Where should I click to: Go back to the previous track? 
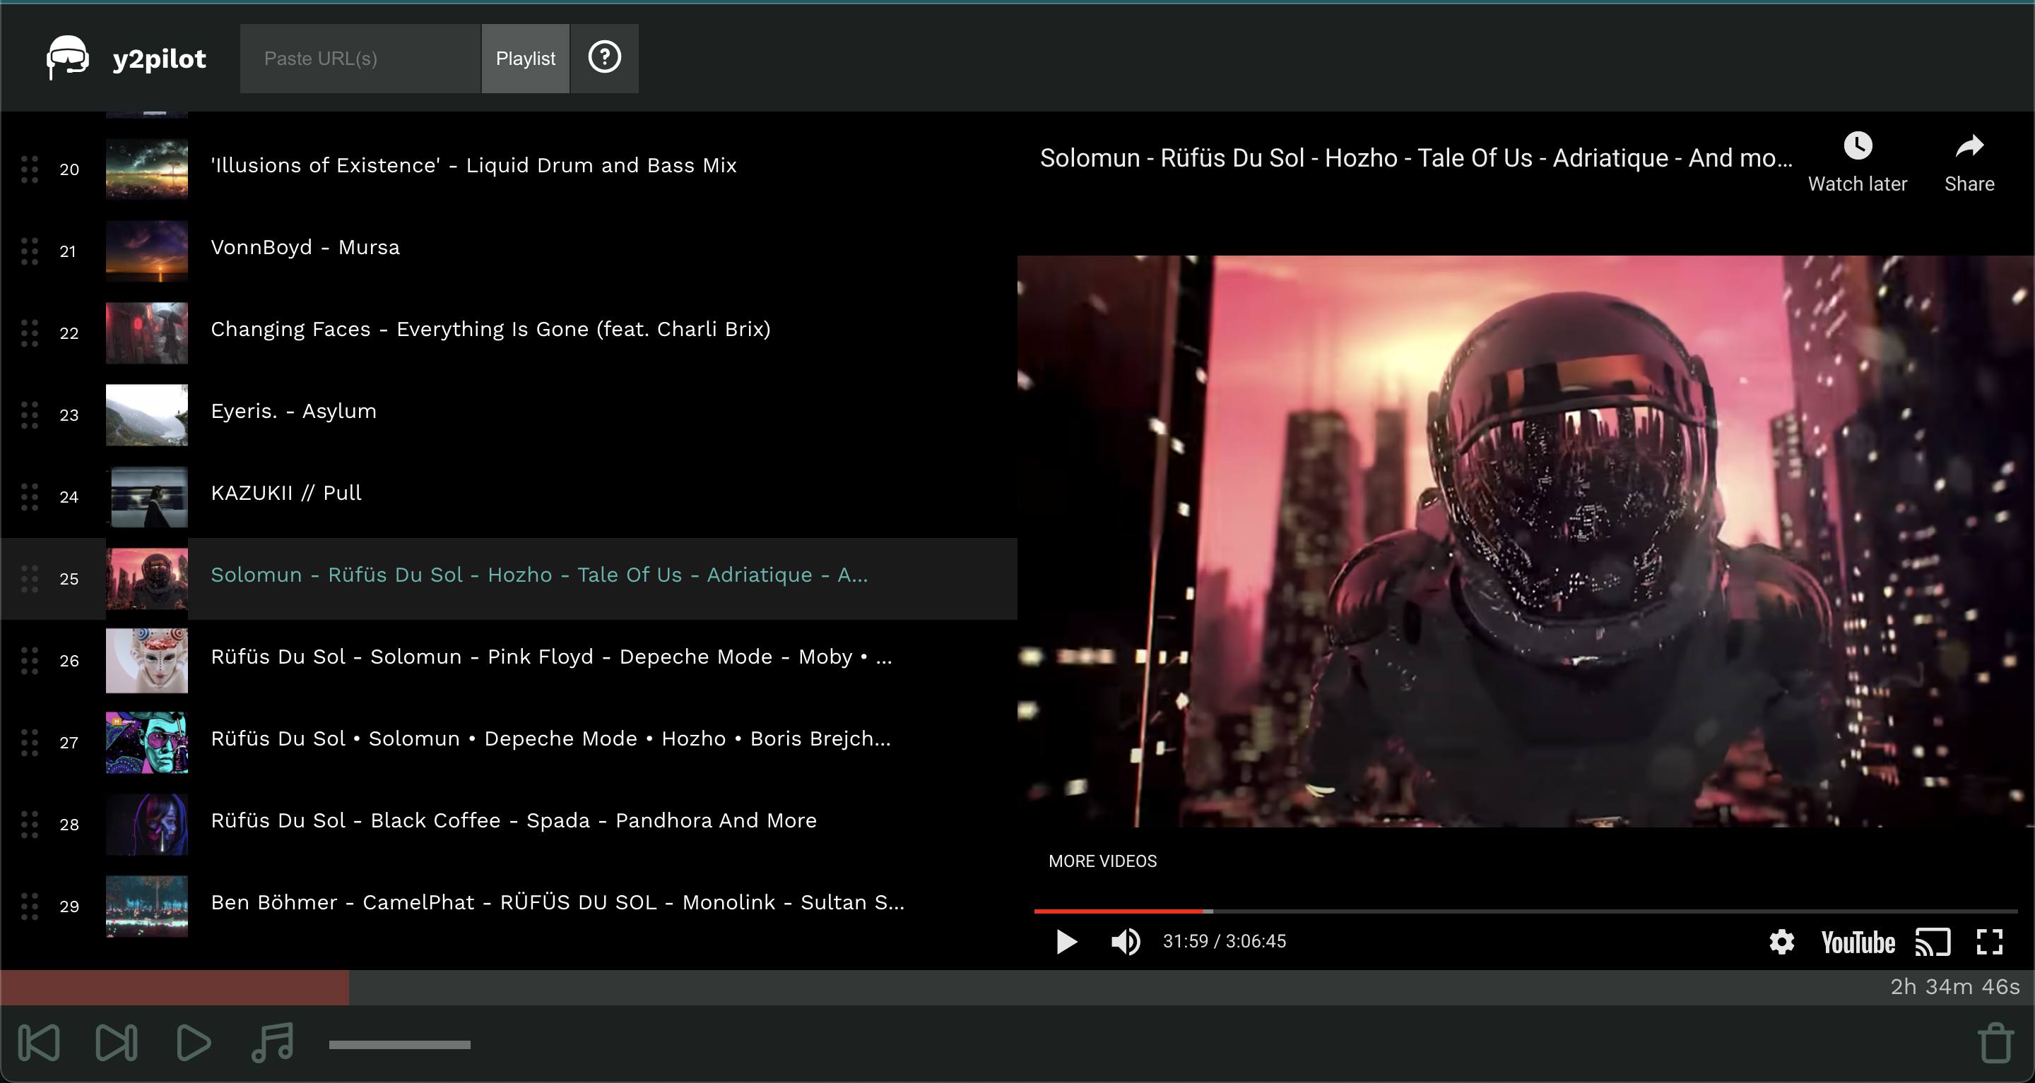[x=40, y=1042]
